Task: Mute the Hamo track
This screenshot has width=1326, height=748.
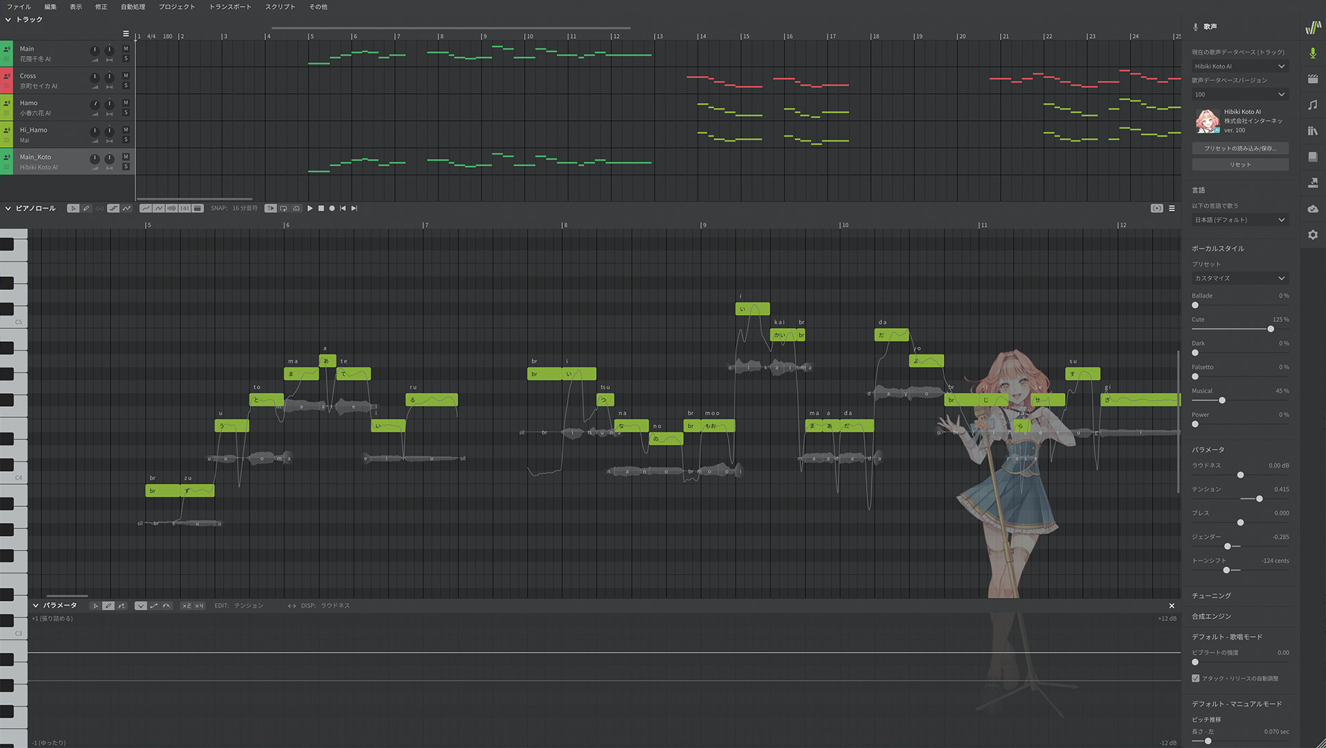Action: (x=126, y=103)
